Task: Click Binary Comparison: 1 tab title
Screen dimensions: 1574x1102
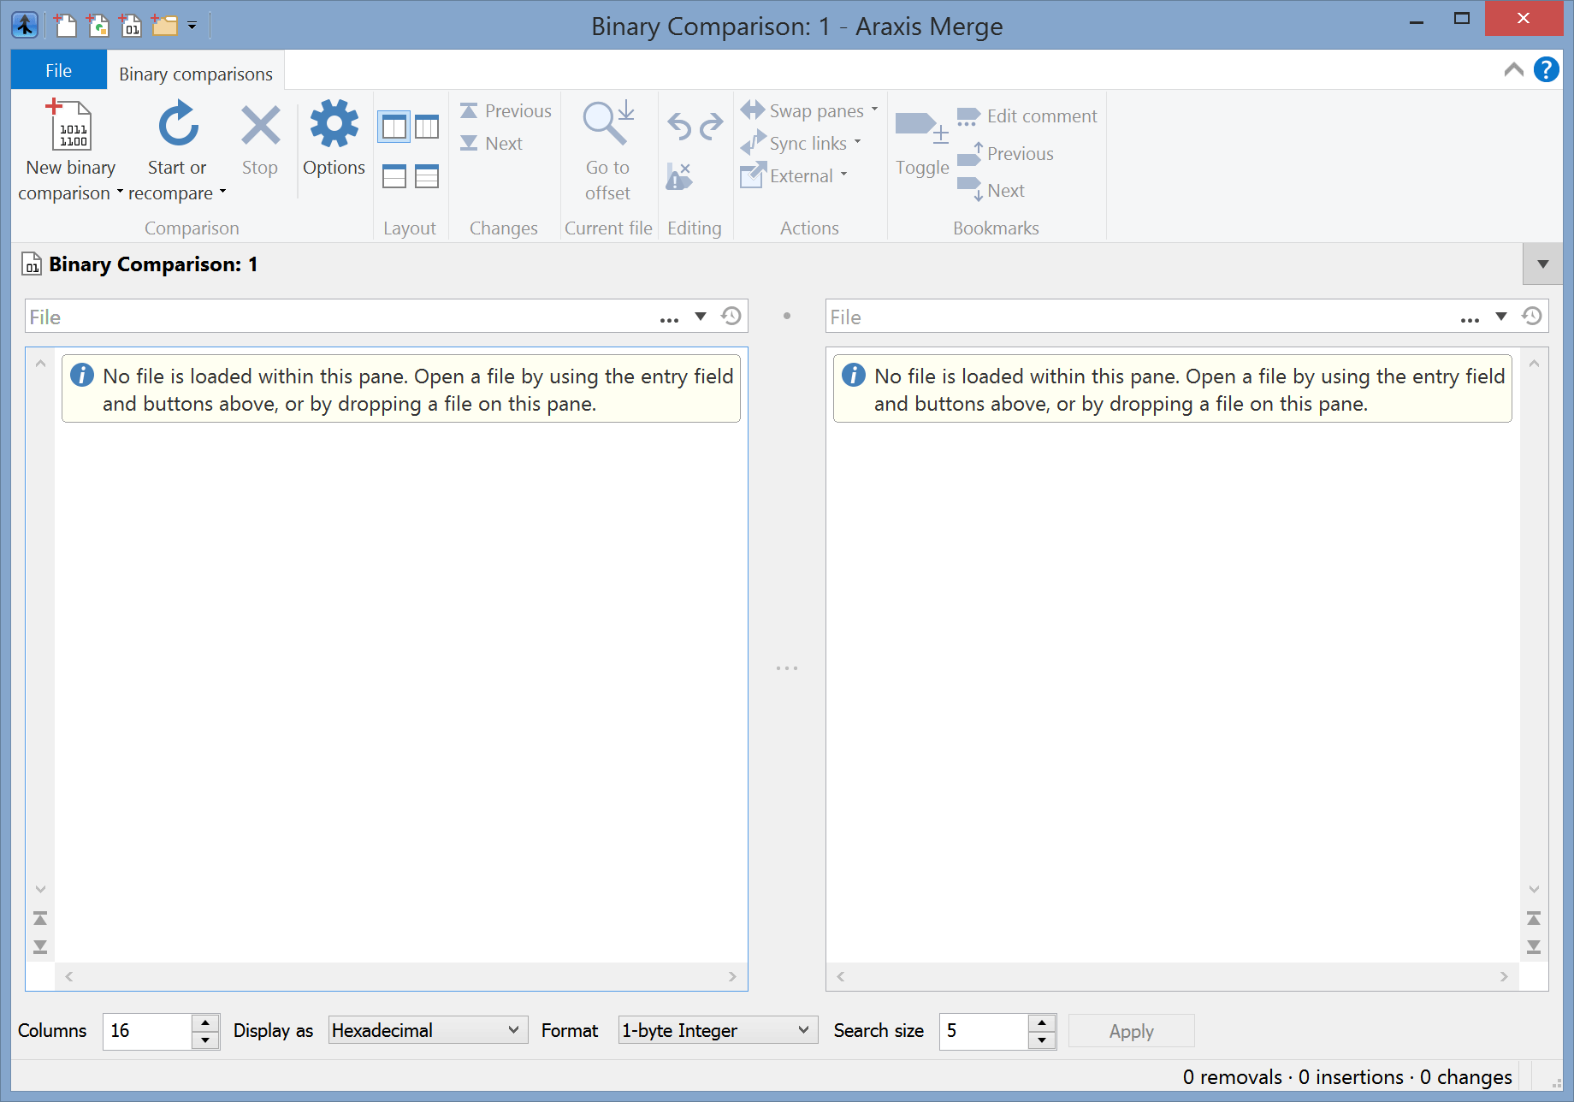Action: tap(153, 264)
